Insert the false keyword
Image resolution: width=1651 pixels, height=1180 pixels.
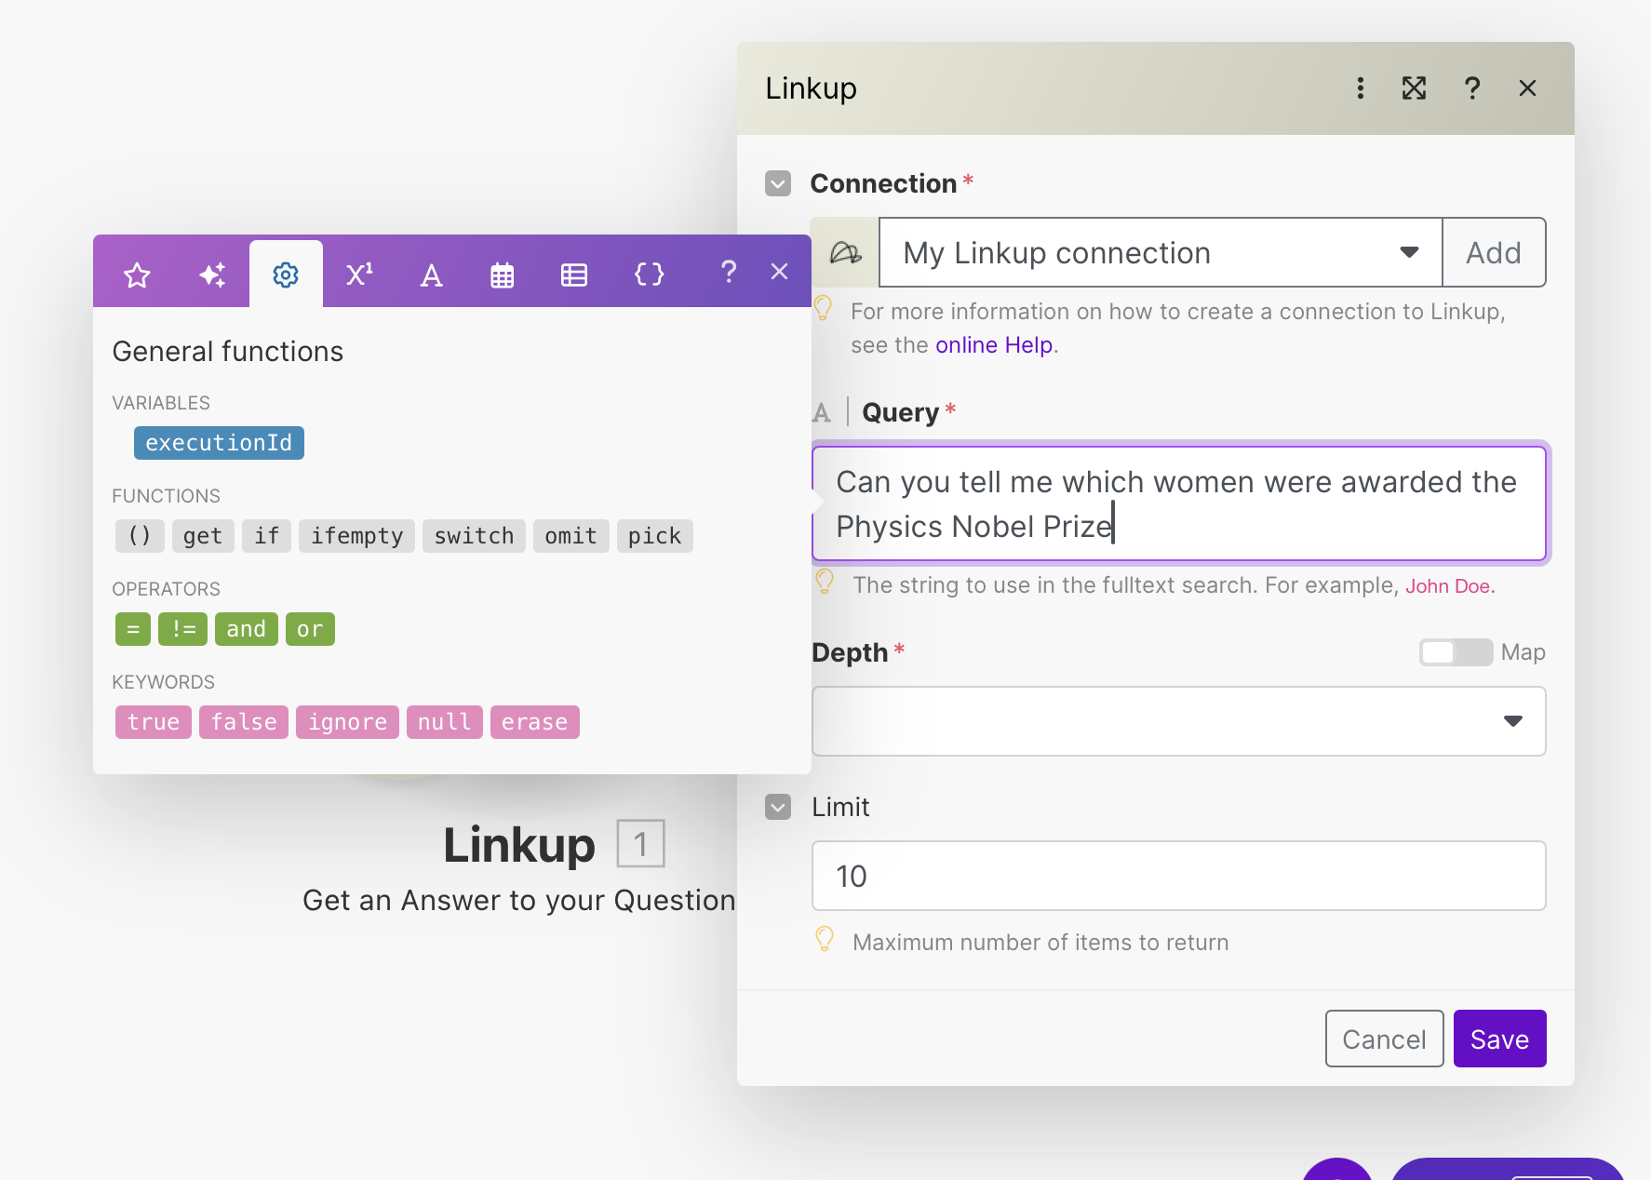click(244, 722)
